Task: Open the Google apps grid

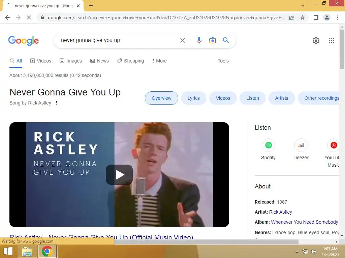Action: 332,41
